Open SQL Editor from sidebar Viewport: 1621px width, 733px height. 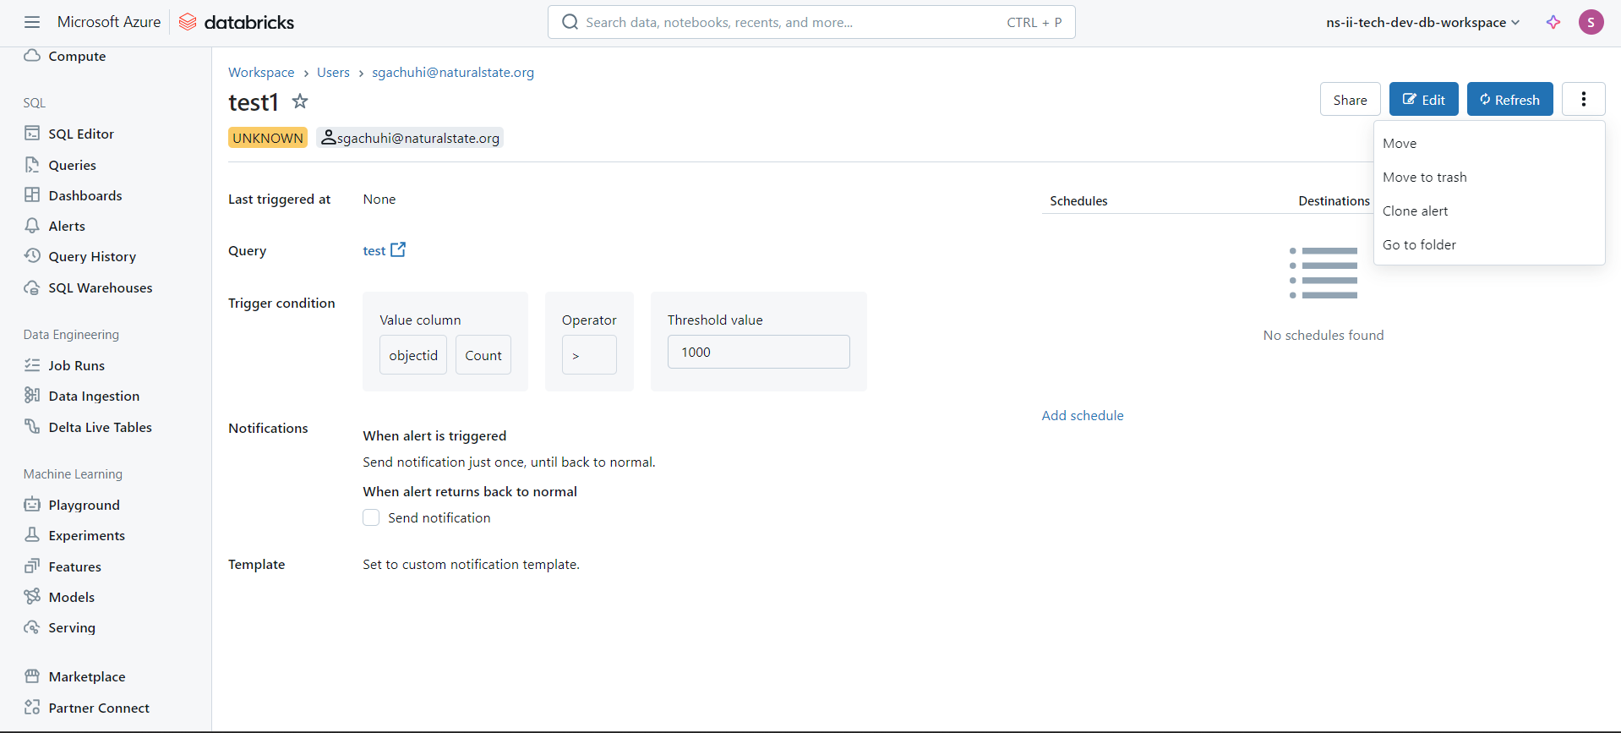click(x=80, y=134)
